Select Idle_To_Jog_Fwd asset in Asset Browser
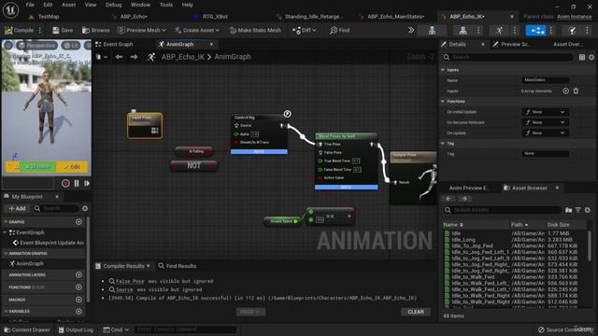598x336 pixels. (x=472, y=245)
